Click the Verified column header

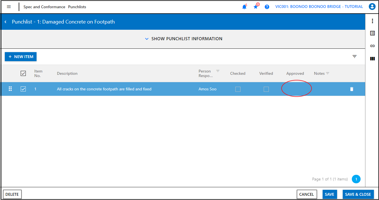[x=266, y=73]
